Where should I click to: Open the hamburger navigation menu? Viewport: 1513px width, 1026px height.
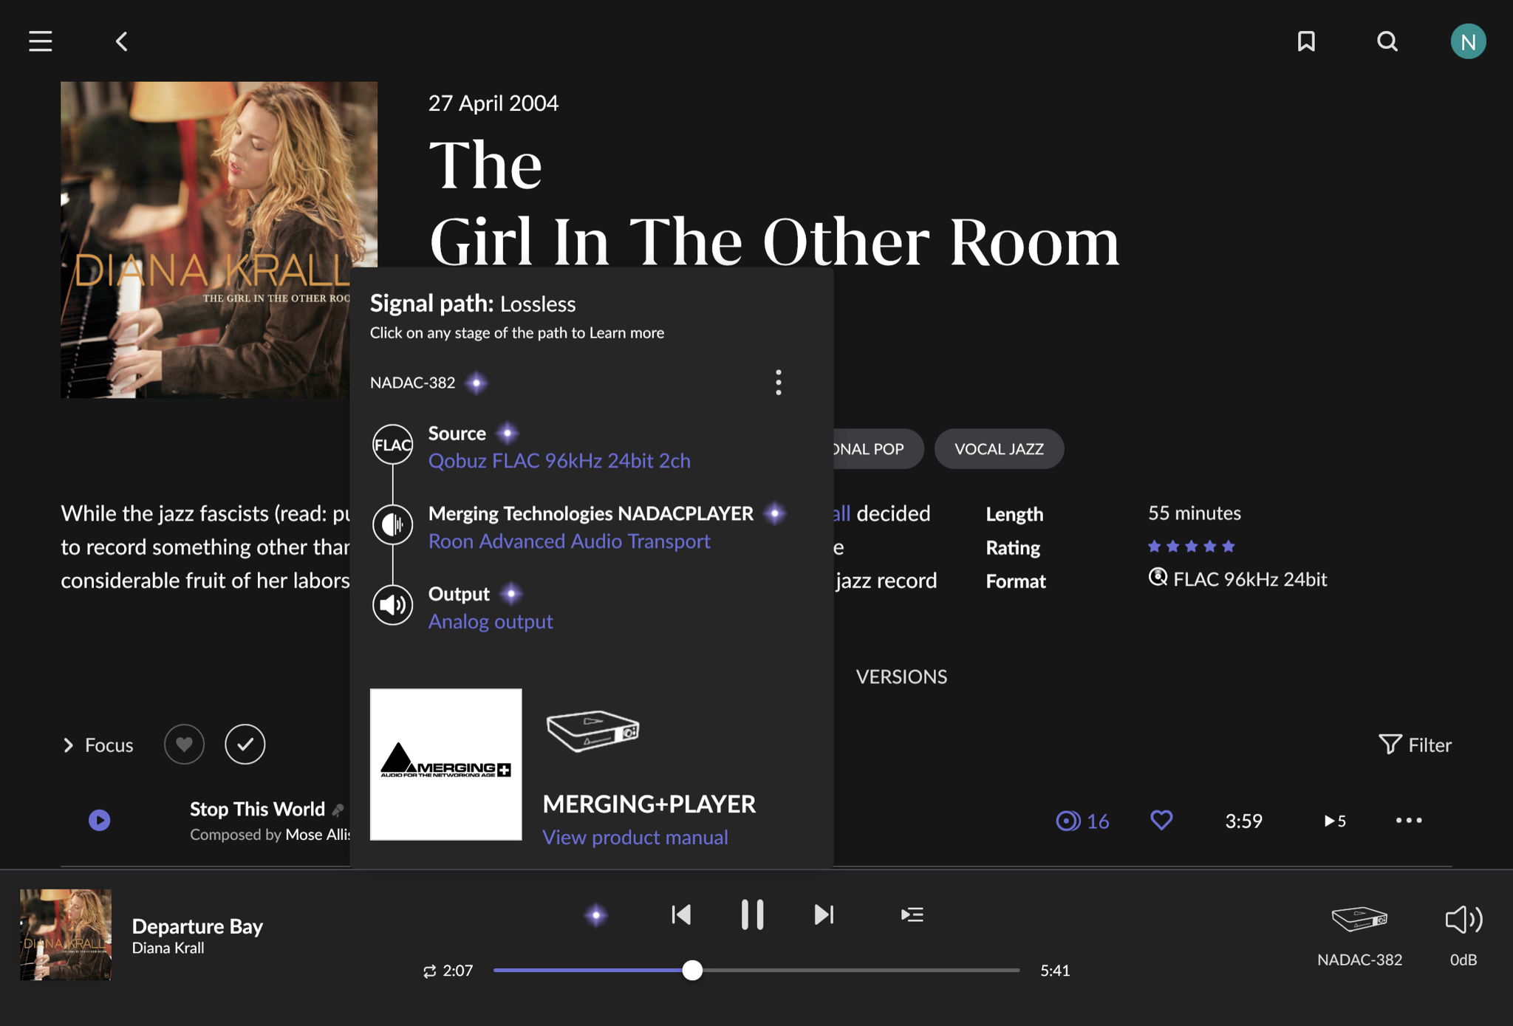coord(41,41)
